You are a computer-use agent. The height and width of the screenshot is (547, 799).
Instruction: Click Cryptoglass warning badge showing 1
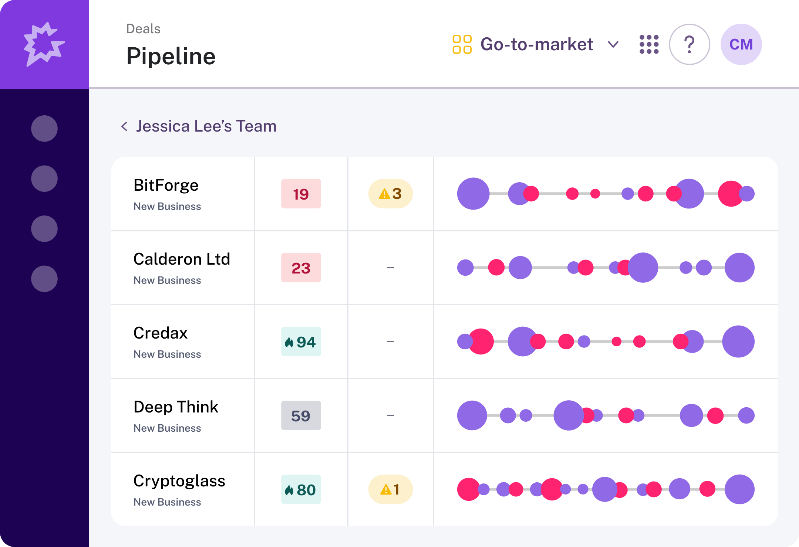coord(390,489)
